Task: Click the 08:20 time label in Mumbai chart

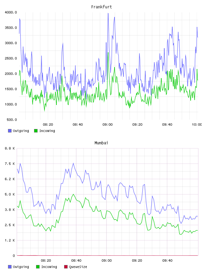Action: [x=46, y=261]
